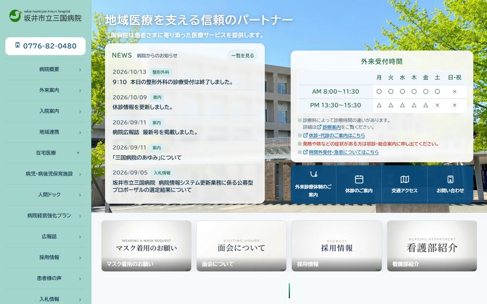The height and width of the screenshot is (304, 487).
Task: Open the マスク着用のお願い banner card
Action: tap(146, 246)
